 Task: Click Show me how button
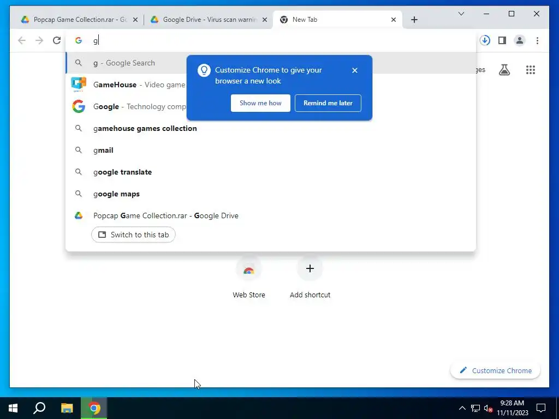tap(260, 103)
